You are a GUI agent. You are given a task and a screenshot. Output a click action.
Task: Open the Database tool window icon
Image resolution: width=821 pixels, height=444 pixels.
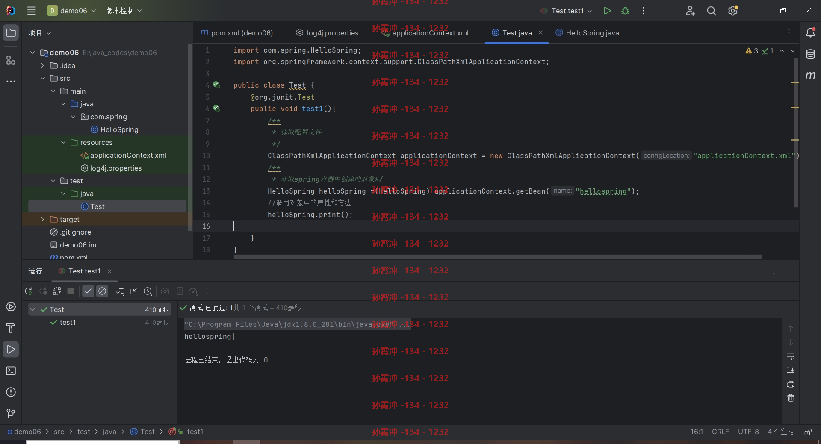tap(810, 54)
